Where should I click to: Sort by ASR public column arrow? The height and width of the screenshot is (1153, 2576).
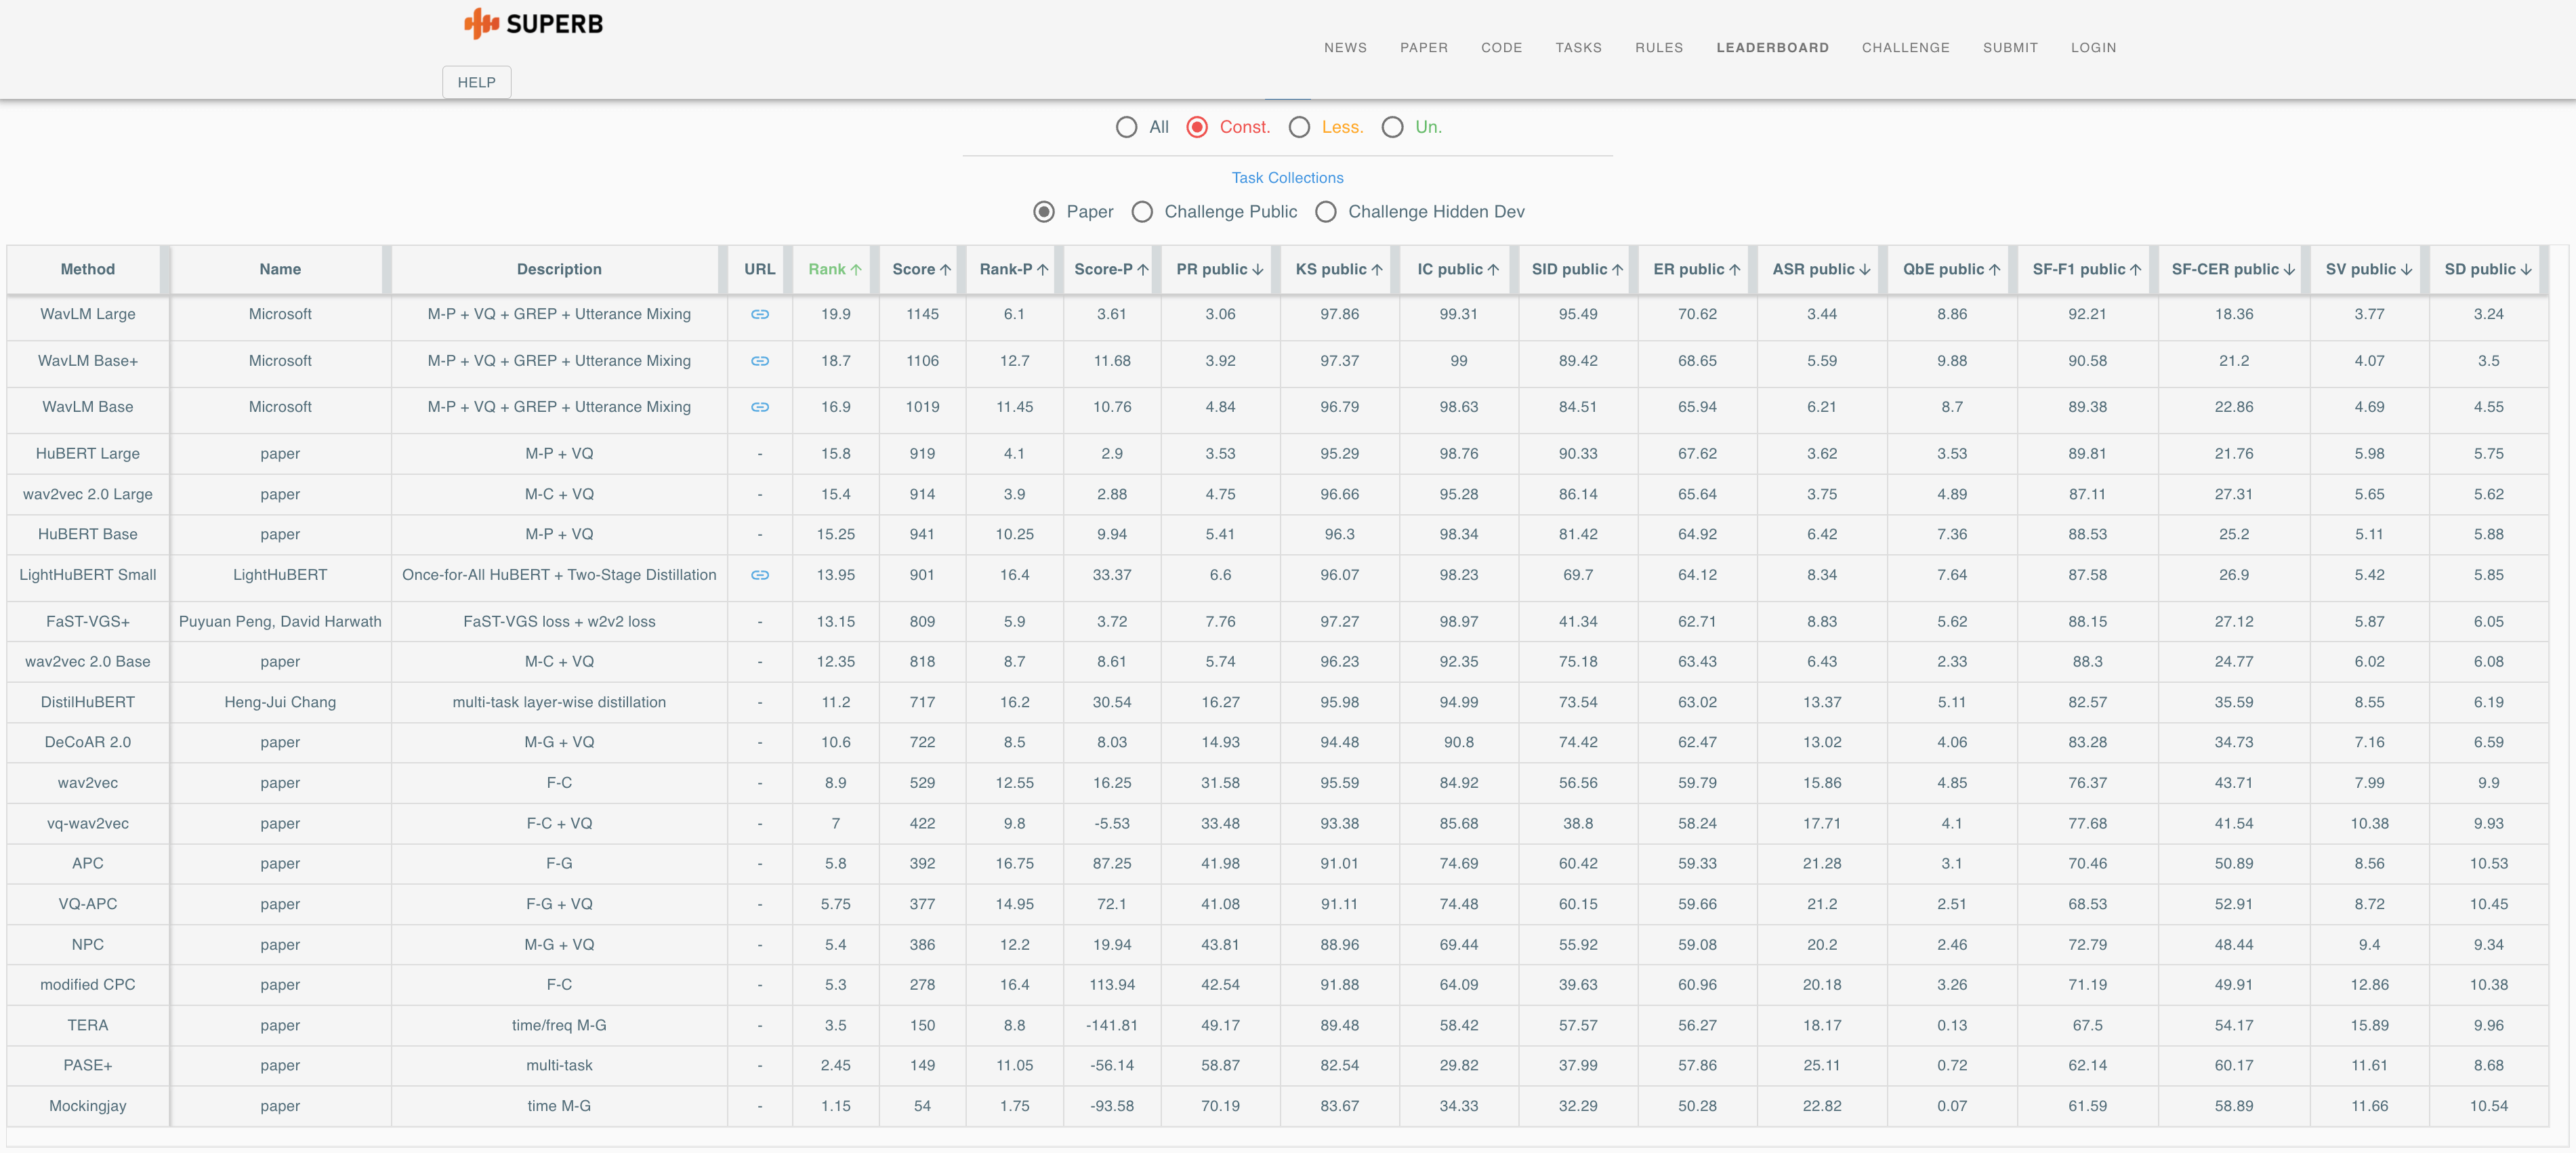coord(1864,270)
